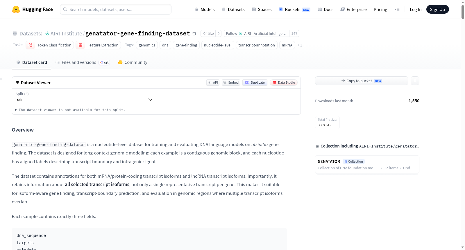Click the Hugging Face logo emoji
465x250 pixels.
tap(16, 9)
